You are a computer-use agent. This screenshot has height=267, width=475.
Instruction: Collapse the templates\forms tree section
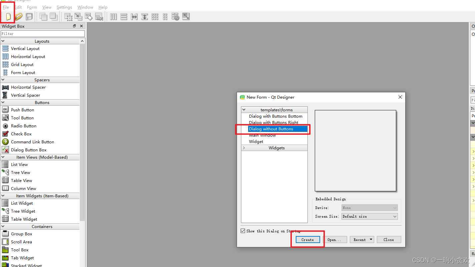pos(244,110)
